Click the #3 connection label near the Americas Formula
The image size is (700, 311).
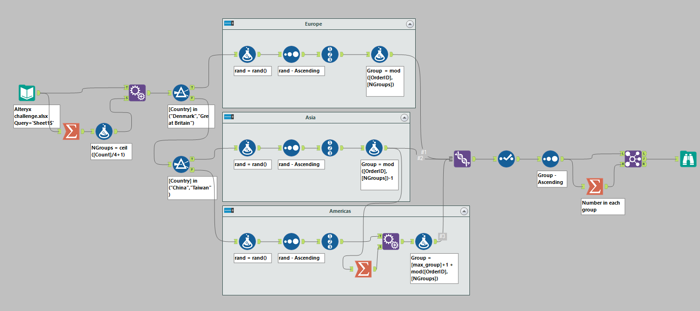click(x=442, y=237)
